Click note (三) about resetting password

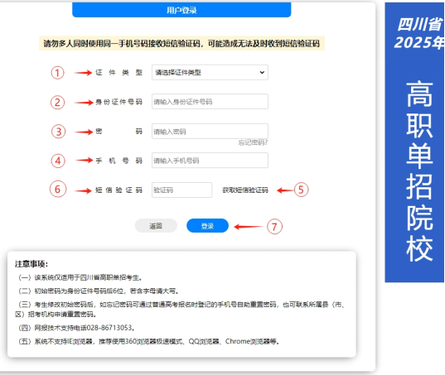tap(181, 310)
